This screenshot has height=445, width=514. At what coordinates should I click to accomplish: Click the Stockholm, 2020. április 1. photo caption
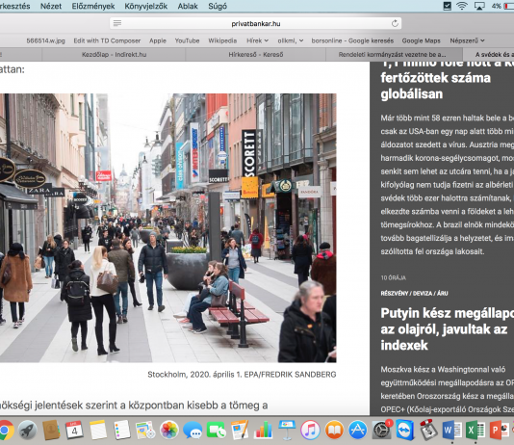point(242,374)
